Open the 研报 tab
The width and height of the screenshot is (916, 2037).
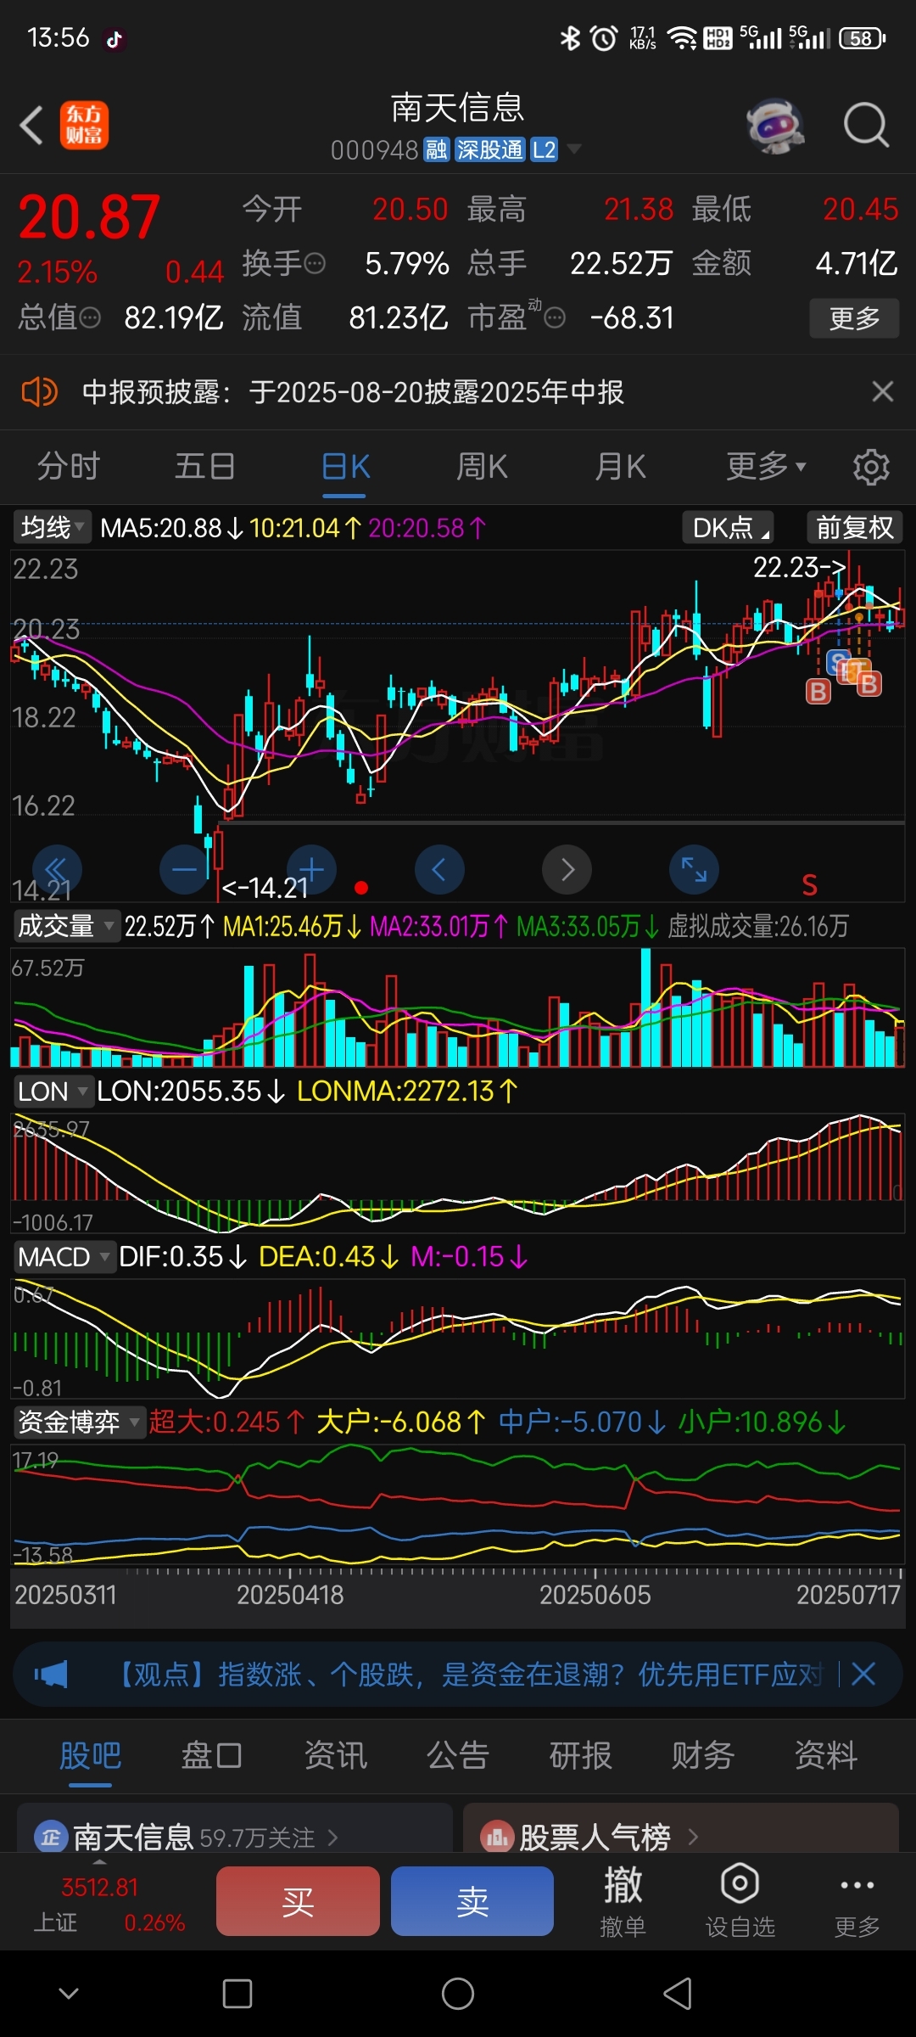(x=580, y=1755)
